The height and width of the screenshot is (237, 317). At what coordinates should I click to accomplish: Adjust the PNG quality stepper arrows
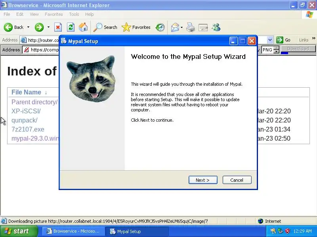click(276, 50)
